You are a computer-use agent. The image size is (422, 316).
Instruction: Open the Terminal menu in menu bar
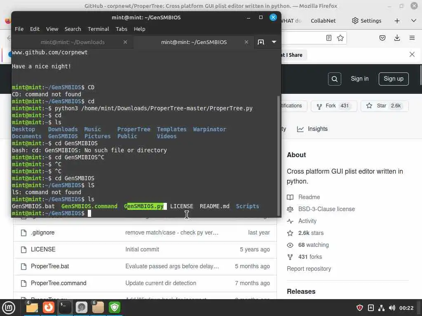coord(98,29)
